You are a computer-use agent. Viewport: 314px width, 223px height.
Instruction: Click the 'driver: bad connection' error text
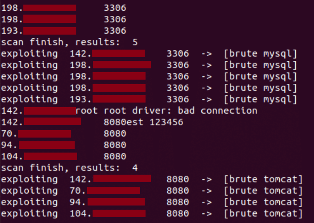[x=217, y=110]
